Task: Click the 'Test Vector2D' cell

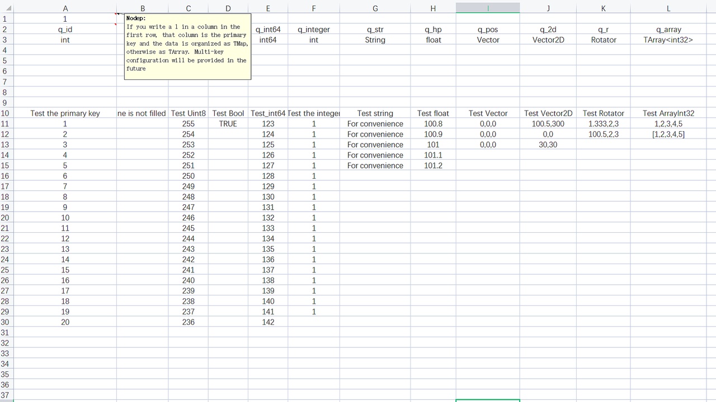Action: [548, 113]
